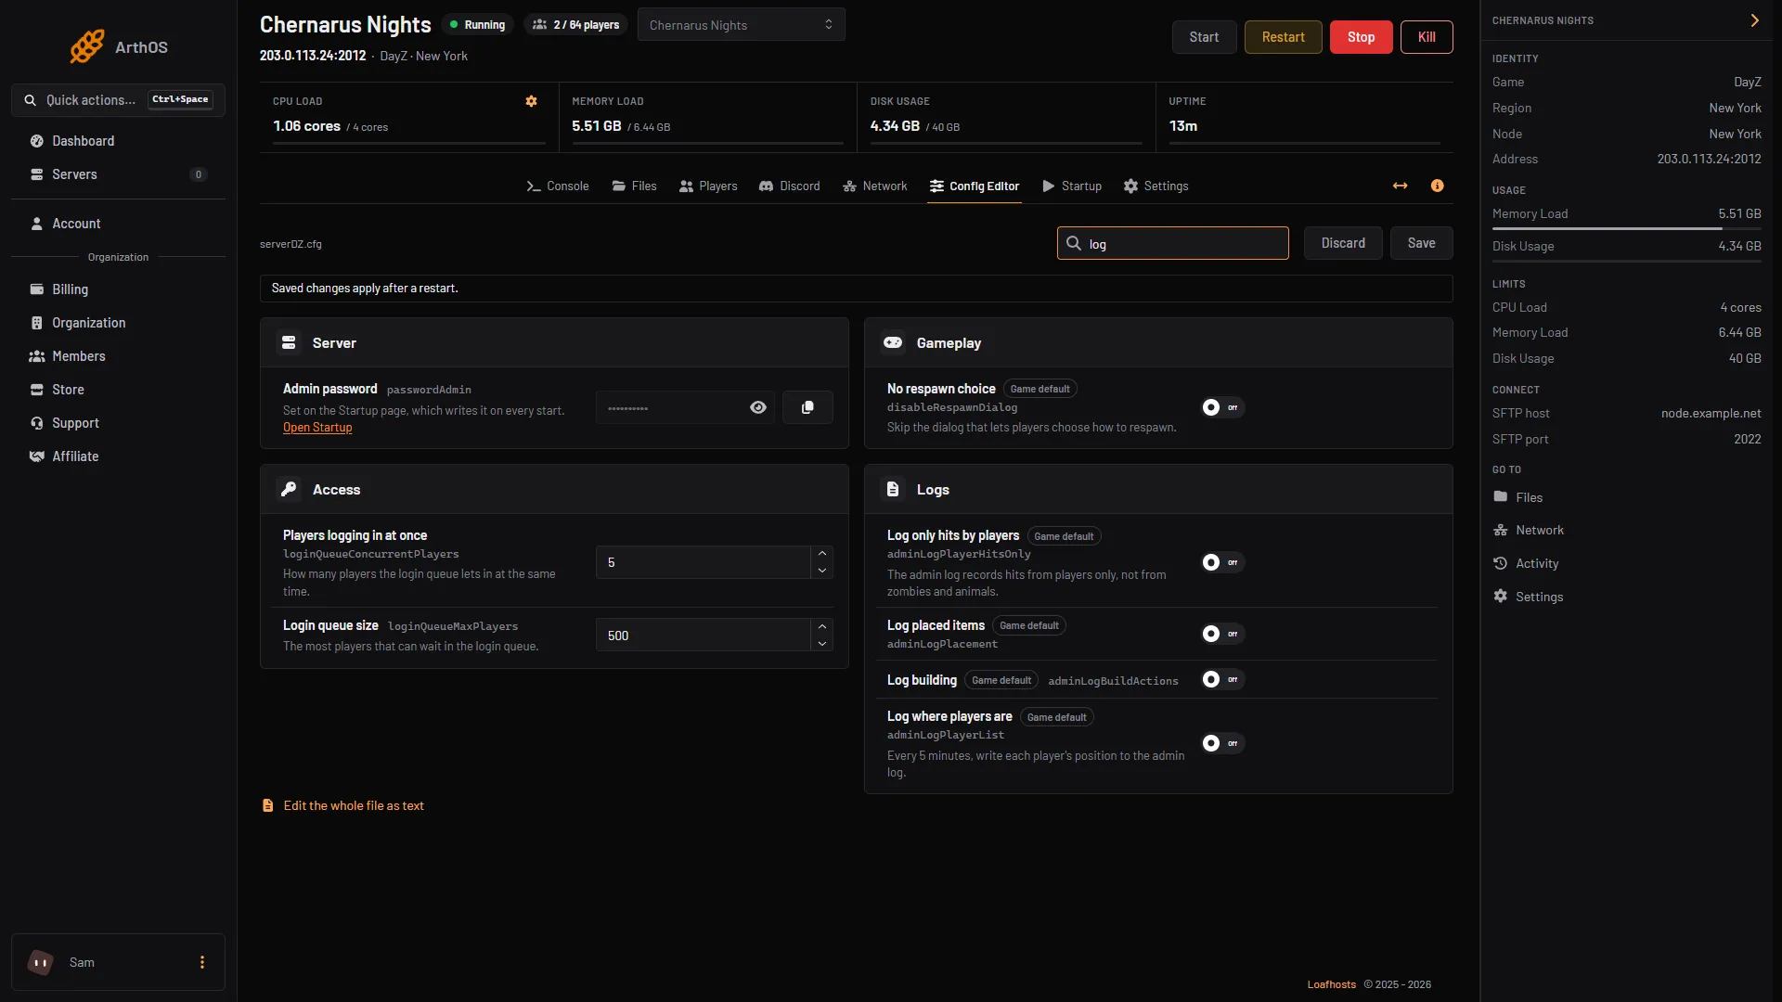Switch to the Startup tab
The image size is (1782, 1002).
click(1072, 186)
